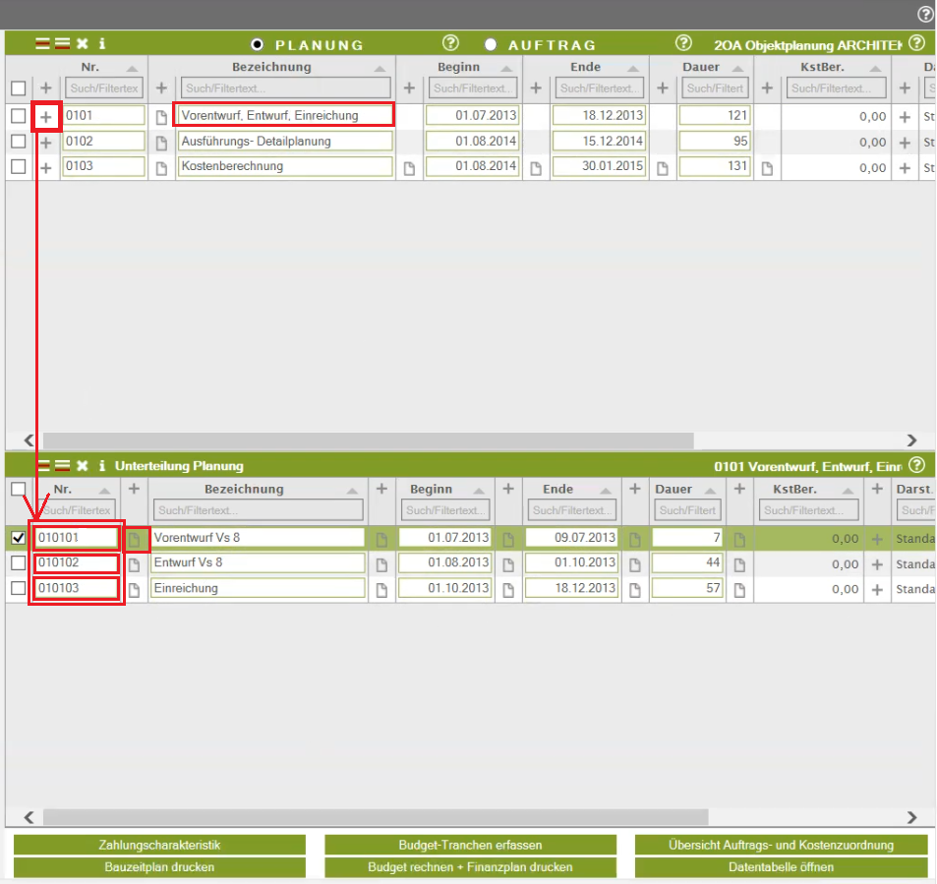Viewport: 937px width, 884px height.
Task: Tick the checkbox for row 0102
Action: coord(18,142)
